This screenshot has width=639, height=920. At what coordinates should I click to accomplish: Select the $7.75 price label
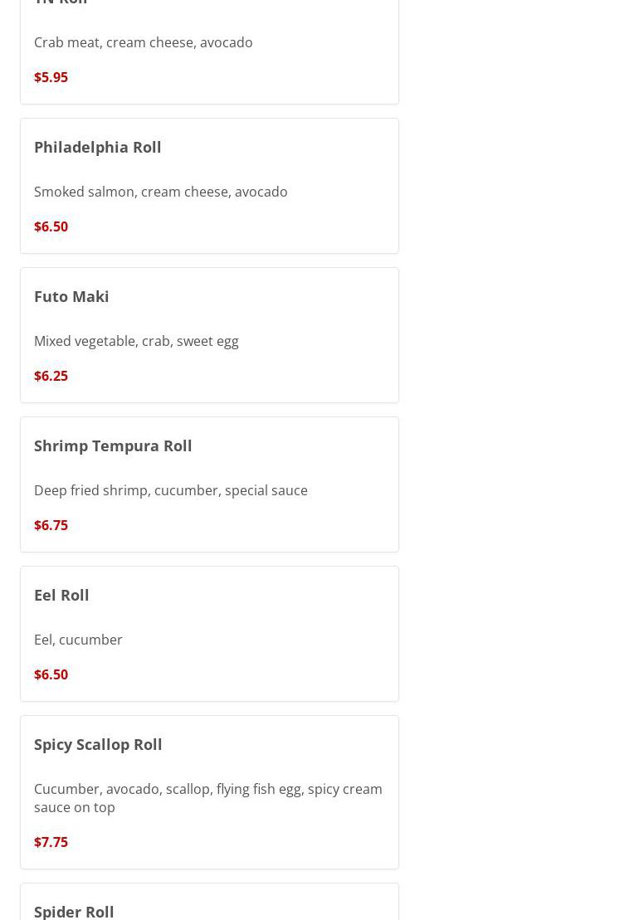[x=51, y=842]
